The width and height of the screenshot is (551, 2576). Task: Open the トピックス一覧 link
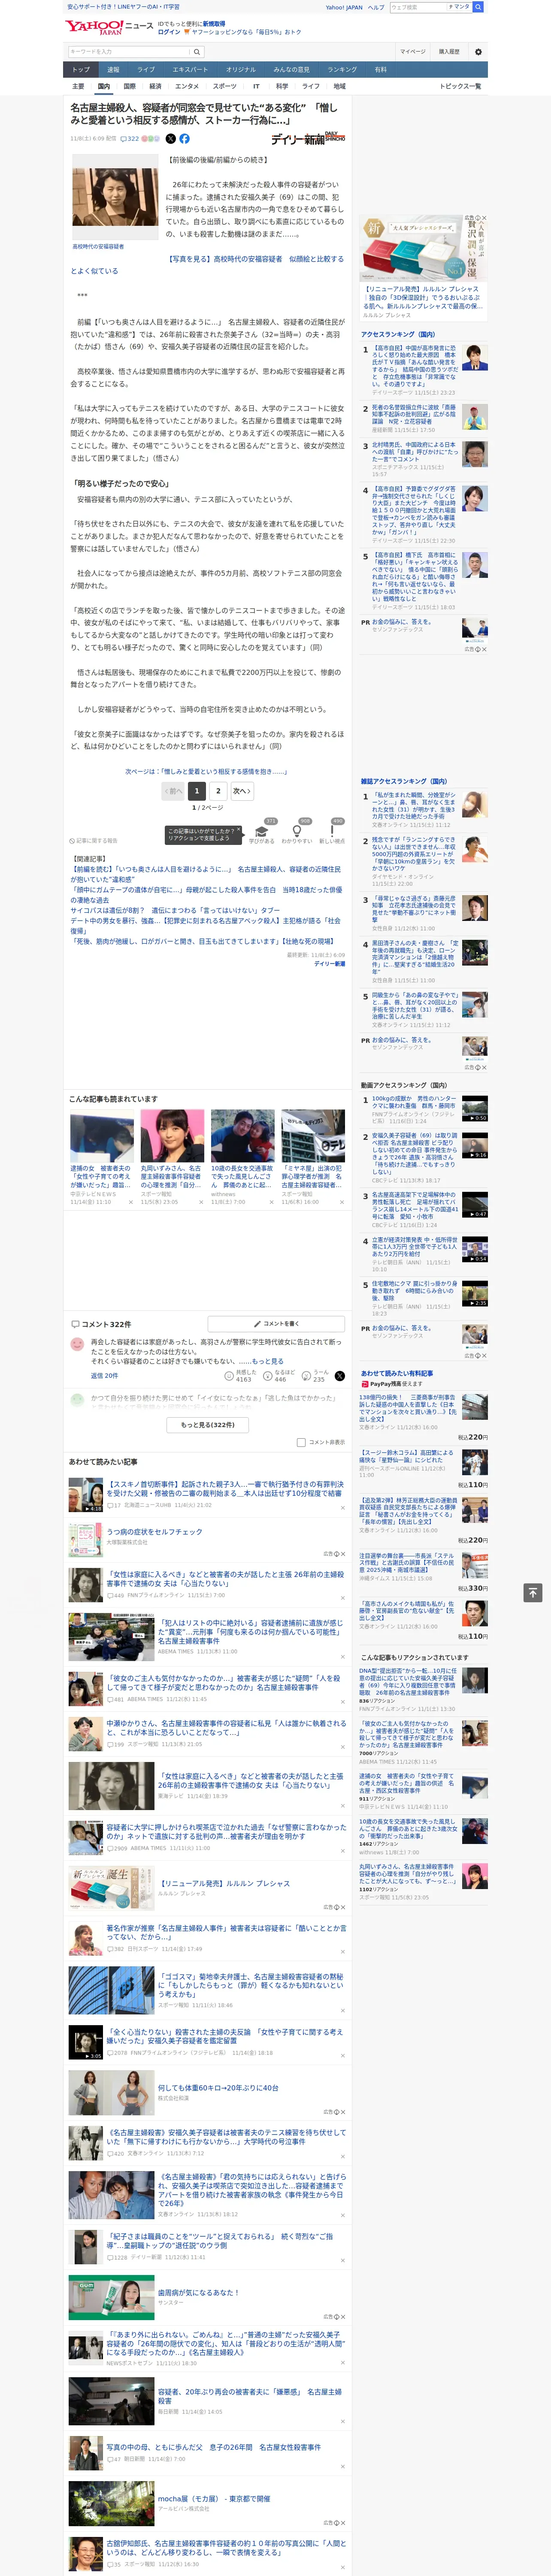pyautogui.click(x=460, y=86)
